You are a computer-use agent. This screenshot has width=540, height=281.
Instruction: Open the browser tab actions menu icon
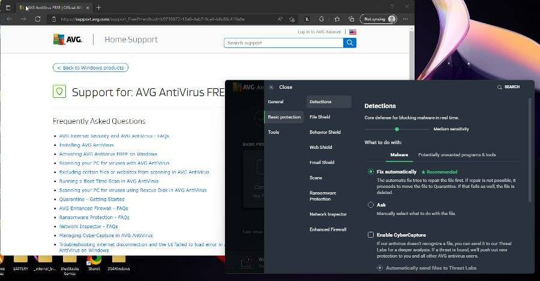(8, 7)
